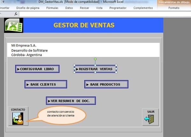Click the Córdoba- Argentina text
Image resolution: width=191 pixels, height=137 pixels.
click(x=26, y=55)
